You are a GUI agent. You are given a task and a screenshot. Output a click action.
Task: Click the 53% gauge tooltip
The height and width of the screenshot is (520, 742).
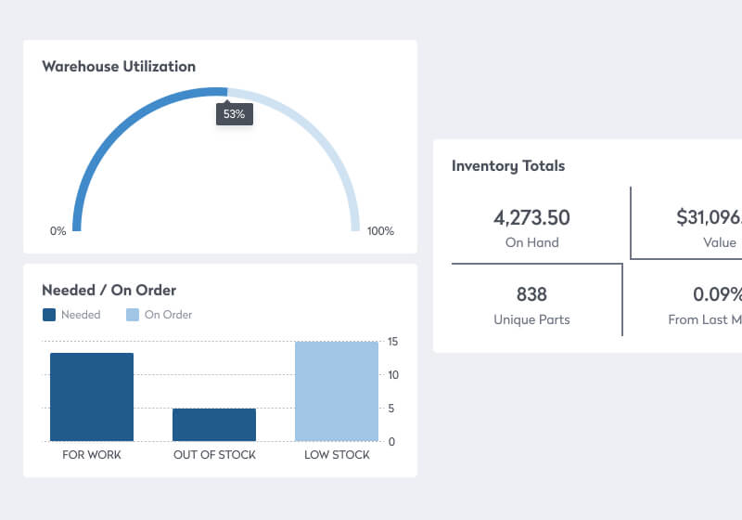[235, 114]
